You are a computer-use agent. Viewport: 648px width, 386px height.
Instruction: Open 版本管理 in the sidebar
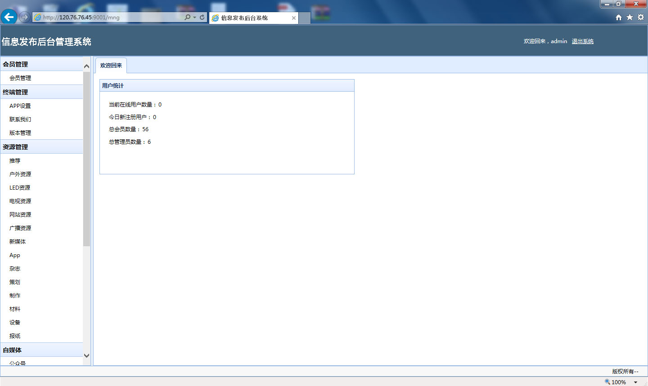pos(20,133)
